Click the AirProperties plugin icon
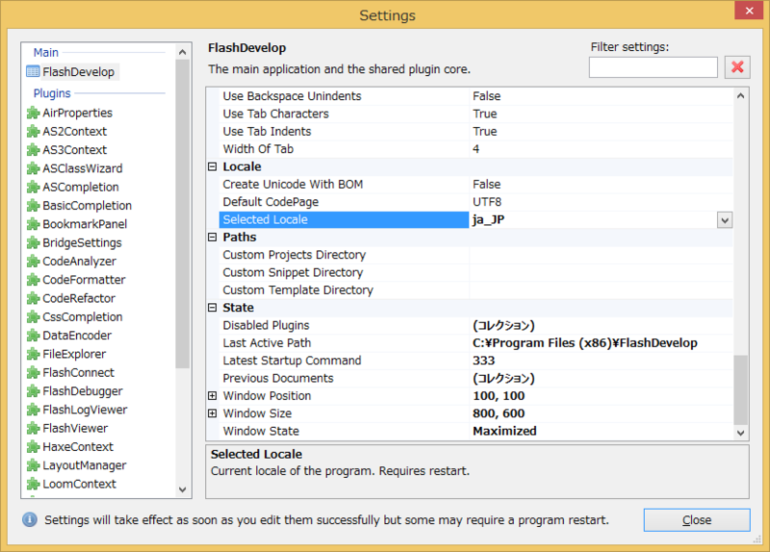This screenshot has height=552, width=770. (33, 113)
